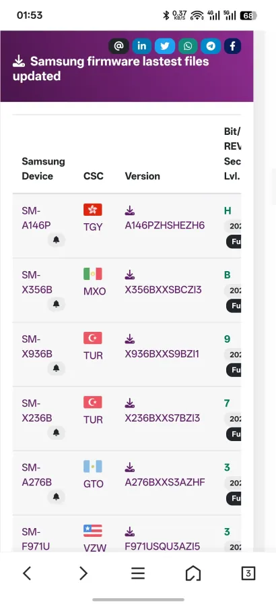
Task: Go to browser home page
Action: tap(193, 573)
